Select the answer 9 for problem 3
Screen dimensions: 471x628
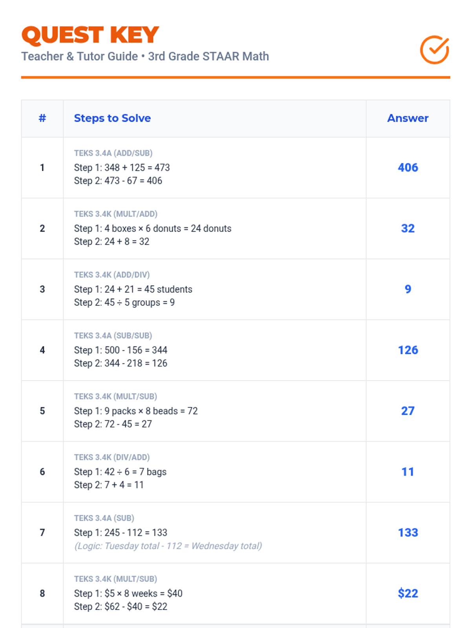(408, 289)
